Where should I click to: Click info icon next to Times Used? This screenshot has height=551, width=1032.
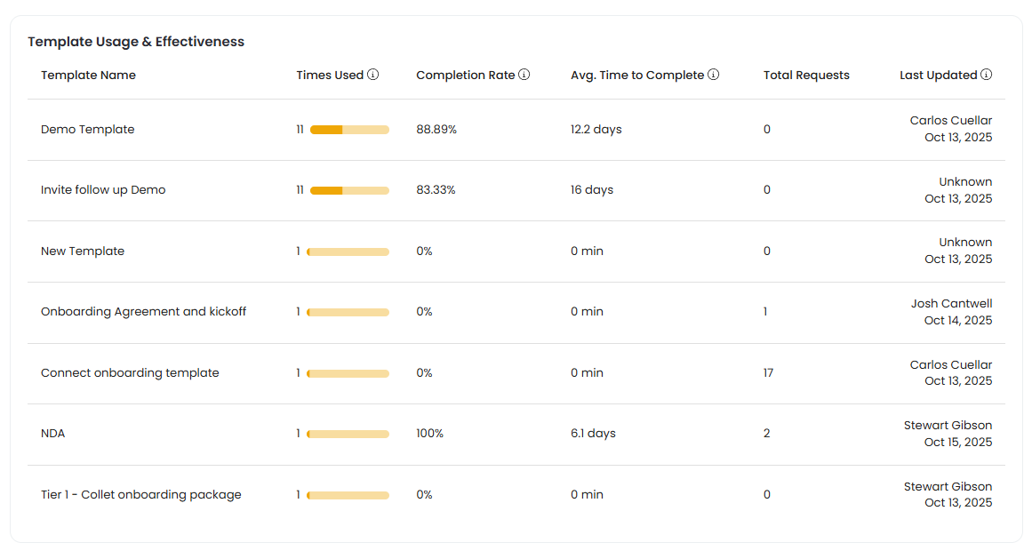click(373, 75)
